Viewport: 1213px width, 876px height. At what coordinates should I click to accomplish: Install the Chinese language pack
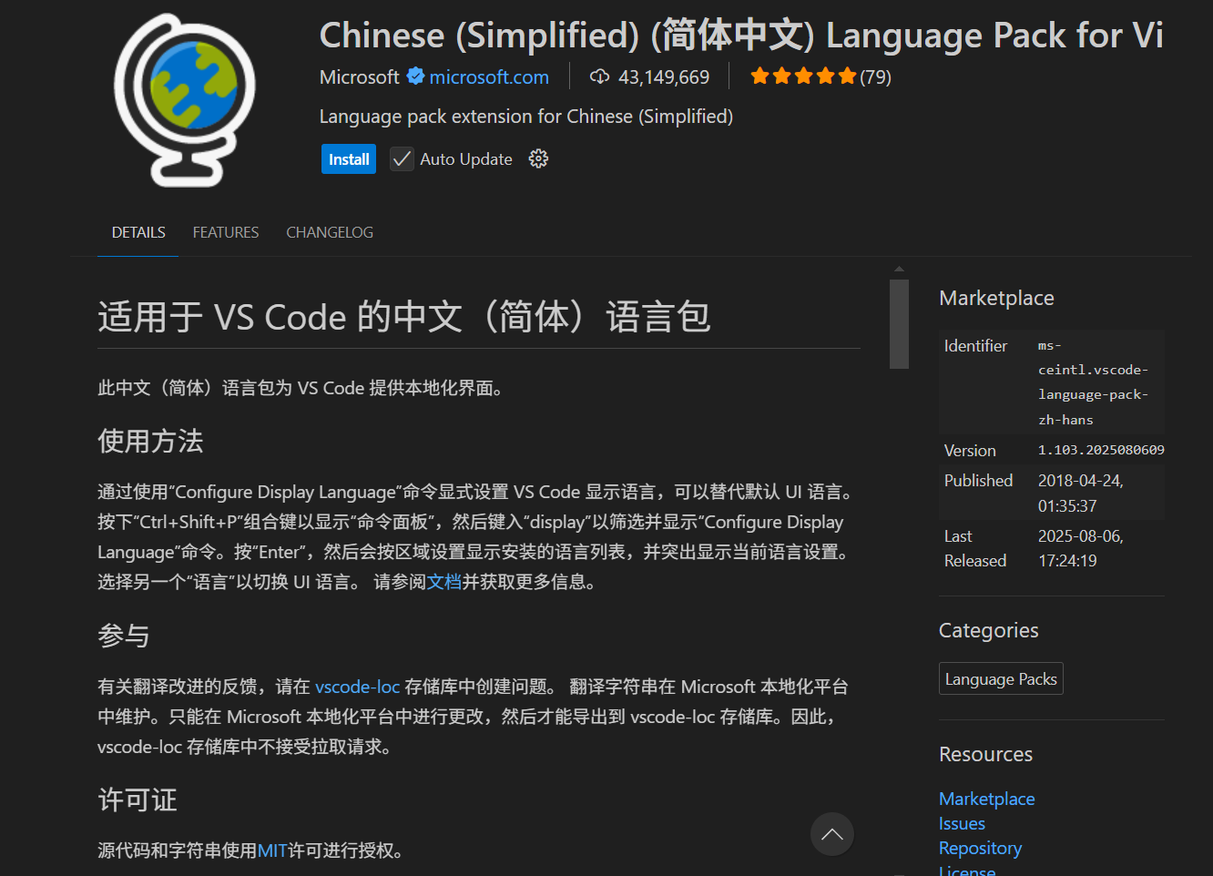tap(349, 159)
